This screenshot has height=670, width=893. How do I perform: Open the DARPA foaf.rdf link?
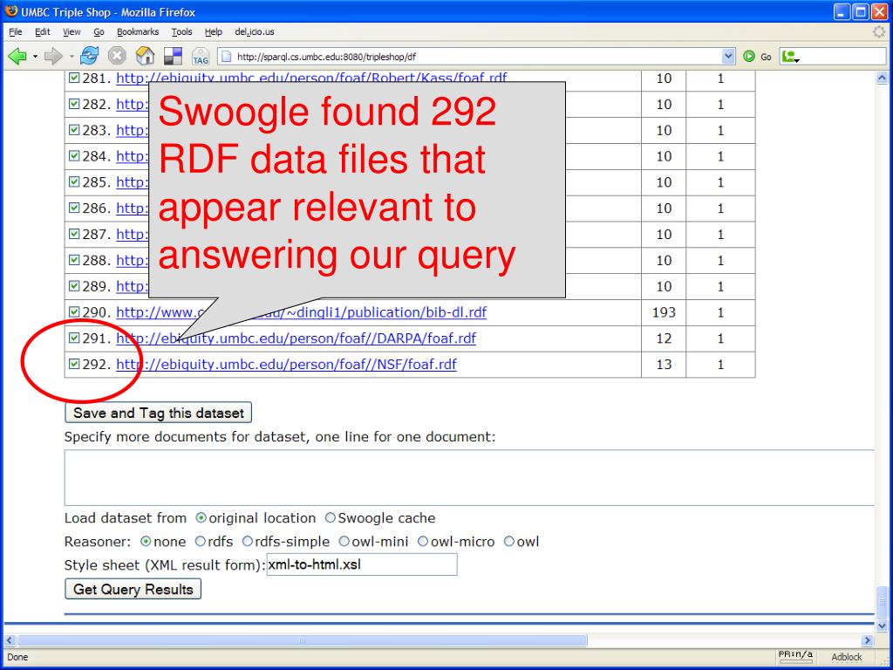click(297, 338)
